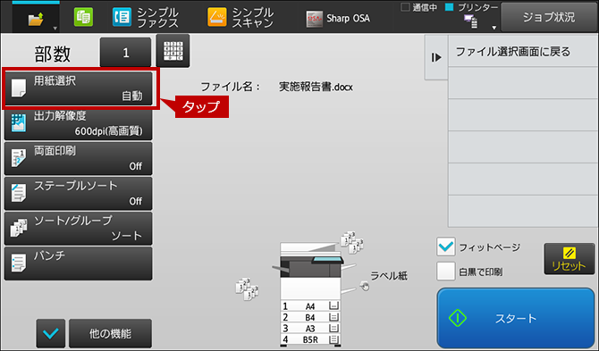This screenshot has height=351, width=599.
Task: Tap the stapled document icon in ステープルソート
Action: tap(19, 193)
